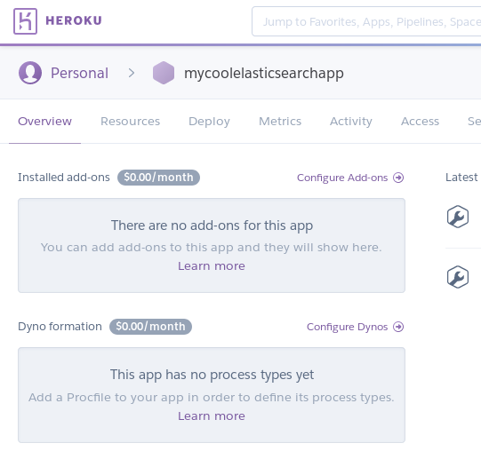The image size is (481, 459).
Task: Click the add-ons $0.00/month badge
Action: point(158,178)
